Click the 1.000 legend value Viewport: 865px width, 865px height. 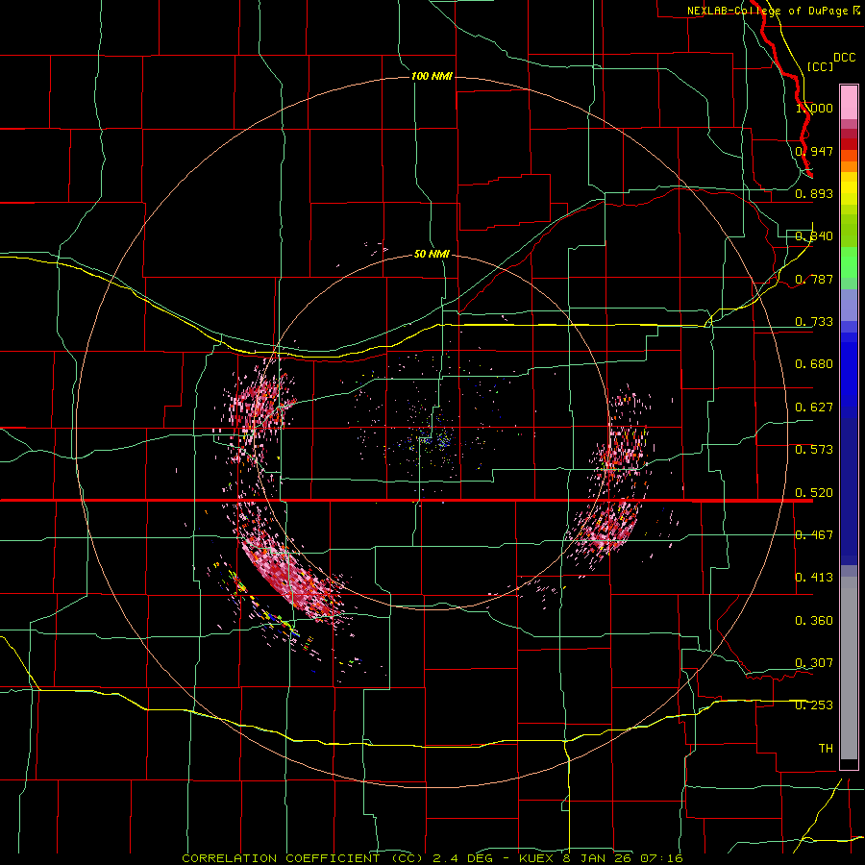point(814,108)
